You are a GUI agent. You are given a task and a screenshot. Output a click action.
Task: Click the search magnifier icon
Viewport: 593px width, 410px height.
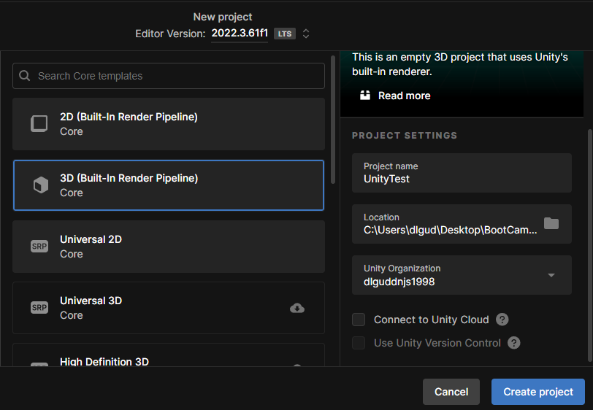pos(25,76)
